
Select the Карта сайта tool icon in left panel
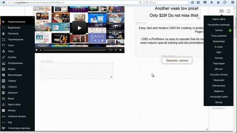point(3,105)
